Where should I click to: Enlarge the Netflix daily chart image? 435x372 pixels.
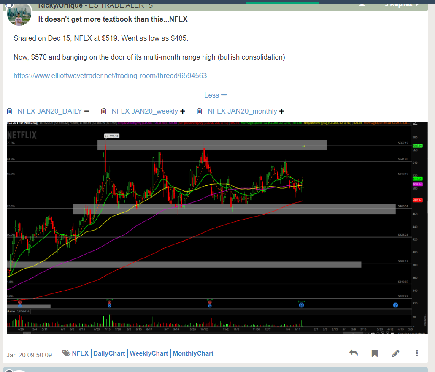(x=217, y=227)
